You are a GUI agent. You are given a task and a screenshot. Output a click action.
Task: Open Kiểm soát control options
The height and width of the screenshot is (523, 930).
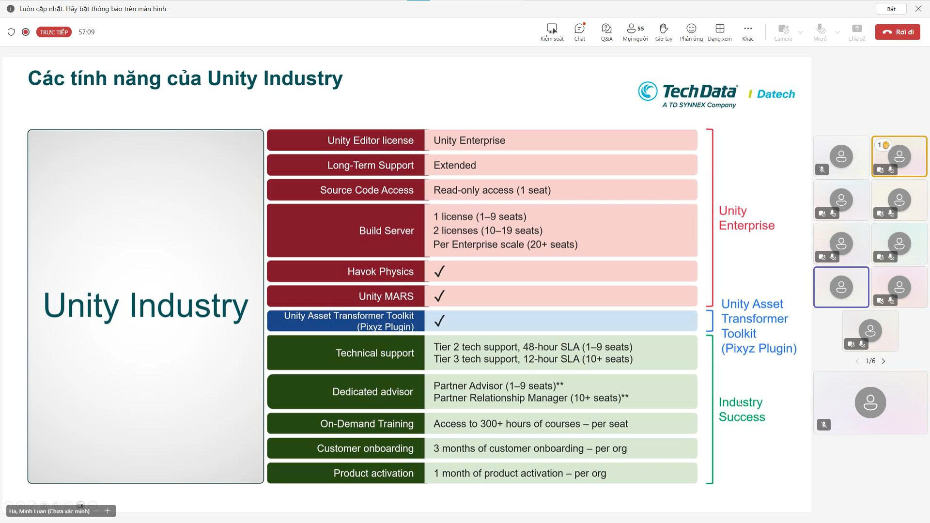click(x=552, y=32)
